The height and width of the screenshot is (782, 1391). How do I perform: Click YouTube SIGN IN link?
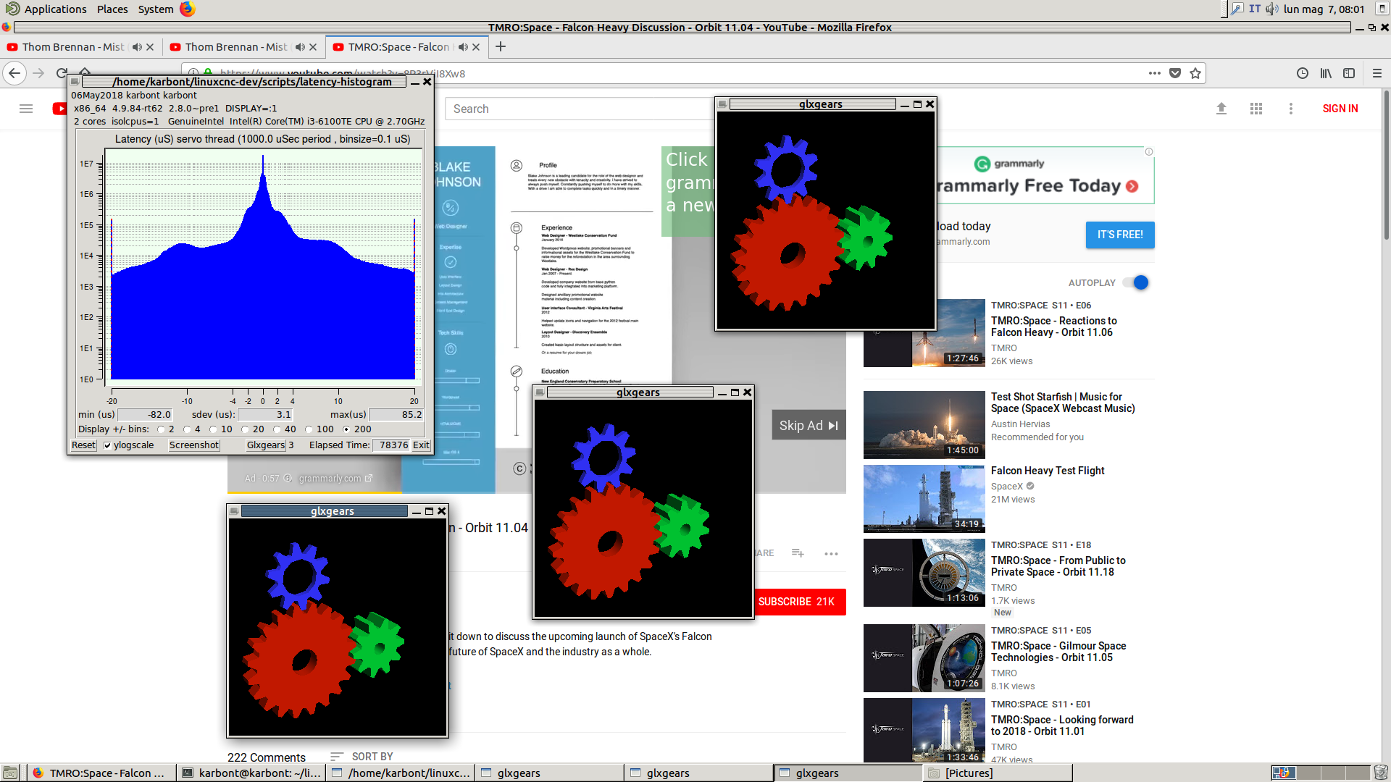point(1340,109)
